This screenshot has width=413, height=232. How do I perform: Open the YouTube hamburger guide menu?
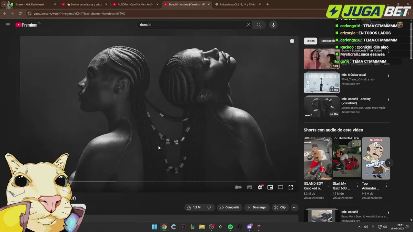(x=8, y=24)
